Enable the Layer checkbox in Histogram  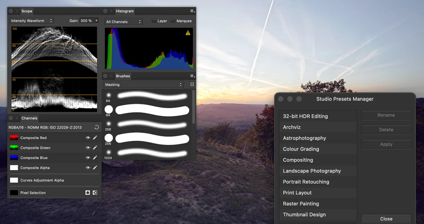pyautogui.click(x=154, y=21)
